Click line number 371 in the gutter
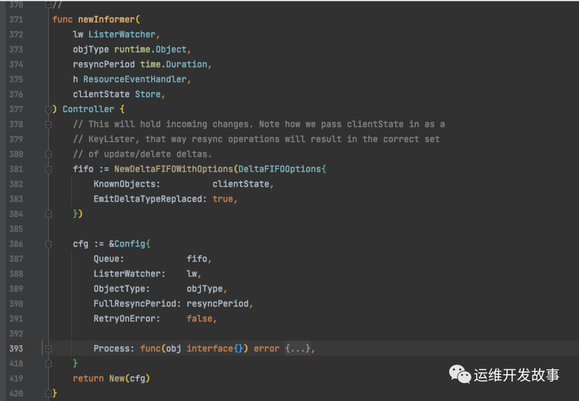 16,20
